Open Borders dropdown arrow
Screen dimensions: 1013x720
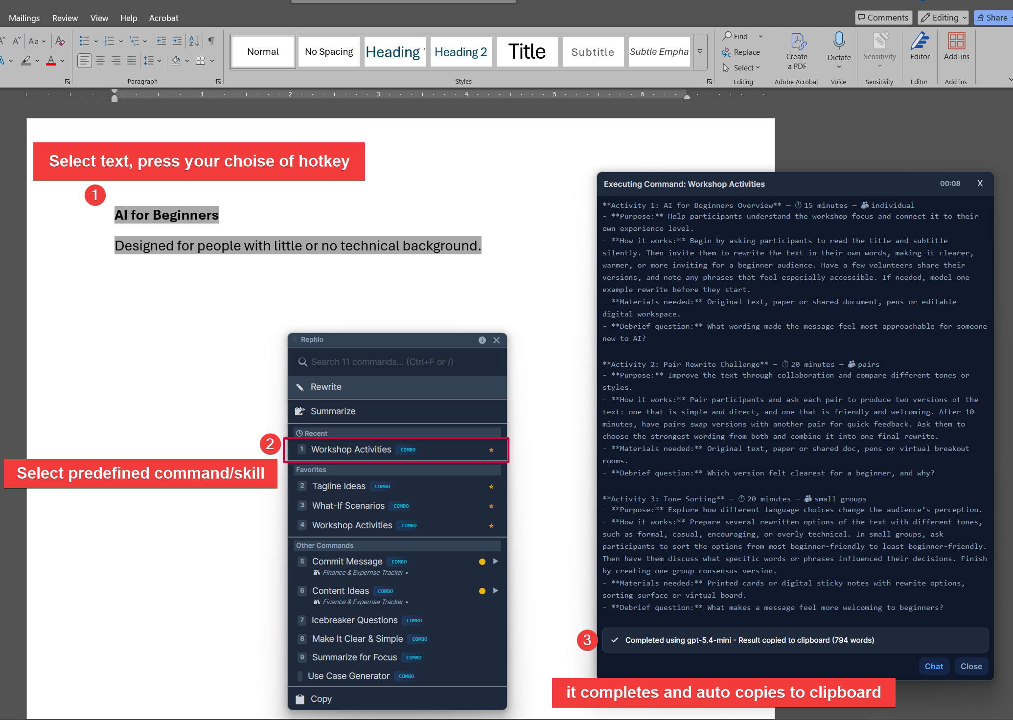[x=212, y=61]
